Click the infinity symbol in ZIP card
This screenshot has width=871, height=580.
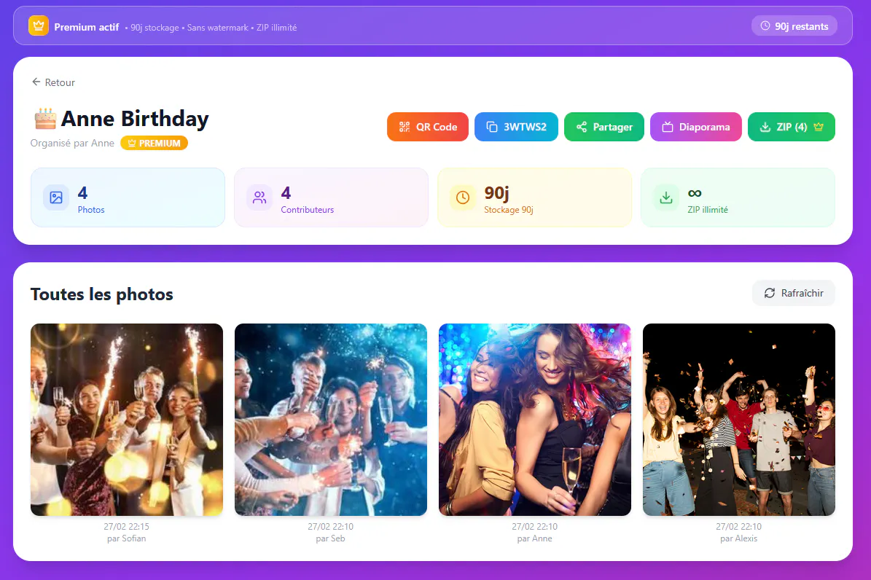click(695, 193)
